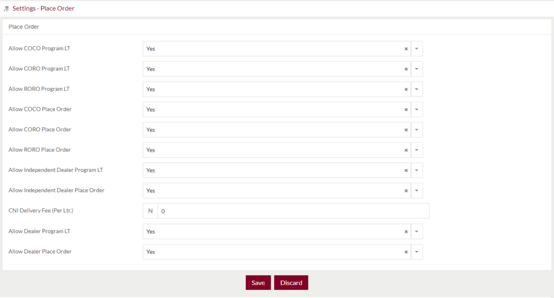Click the Naira currency symbol on delivery fee

coord(150,211)
